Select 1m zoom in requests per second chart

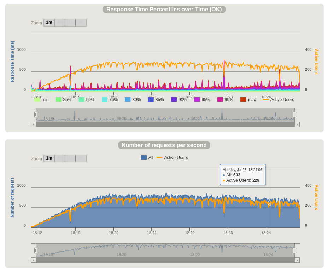49,158
